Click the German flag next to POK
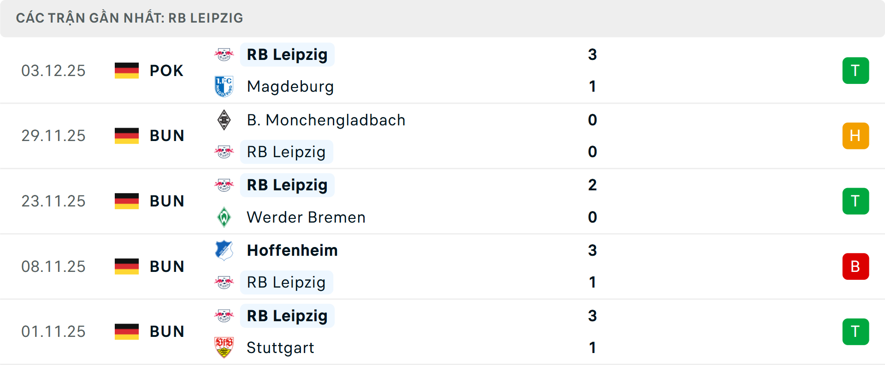This screenshot has height=365, width=885. click(126, 71)
